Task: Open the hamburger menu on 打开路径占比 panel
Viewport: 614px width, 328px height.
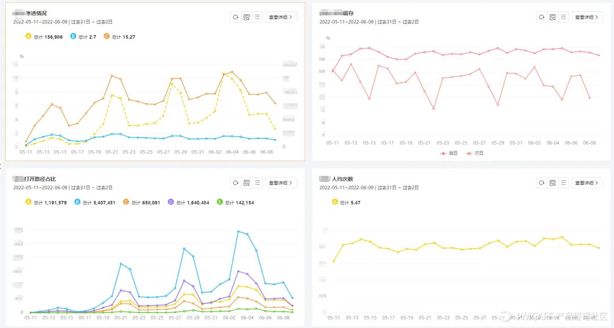Action: (256, 182)
